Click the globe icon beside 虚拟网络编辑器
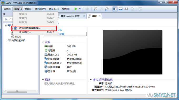Image resolution: width=179 pixels, height=100 pixels. point(15,28)
